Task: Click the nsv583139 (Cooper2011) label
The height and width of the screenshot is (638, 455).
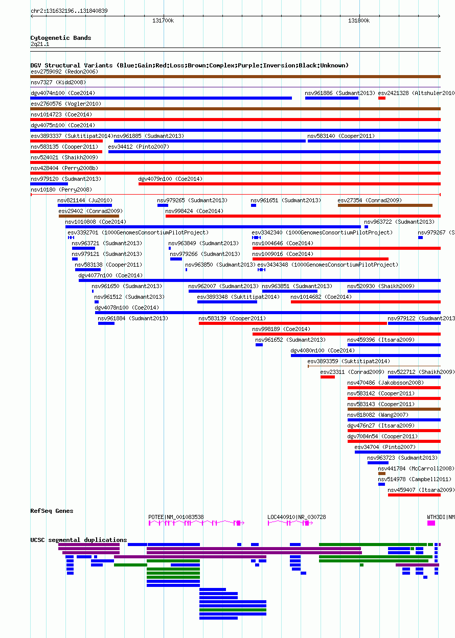Action: pos(232,318)
